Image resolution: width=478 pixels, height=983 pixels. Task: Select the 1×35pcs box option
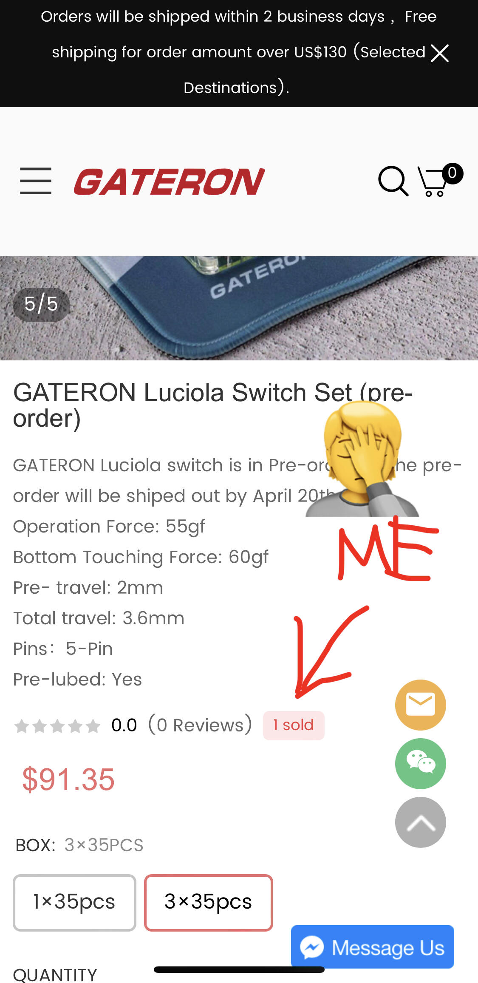click(74, 903)
